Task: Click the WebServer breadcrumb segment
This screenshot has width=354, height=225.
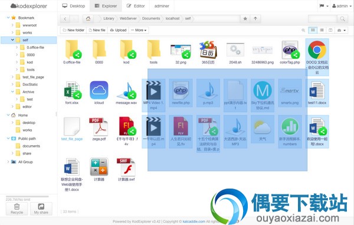Action: pos(128,18)
